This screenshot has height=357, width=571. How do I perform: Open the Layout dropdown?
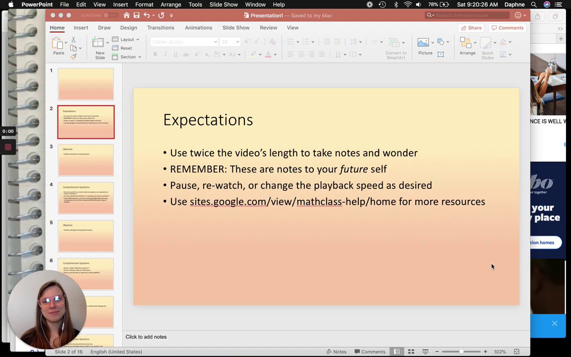click(125, 39)
